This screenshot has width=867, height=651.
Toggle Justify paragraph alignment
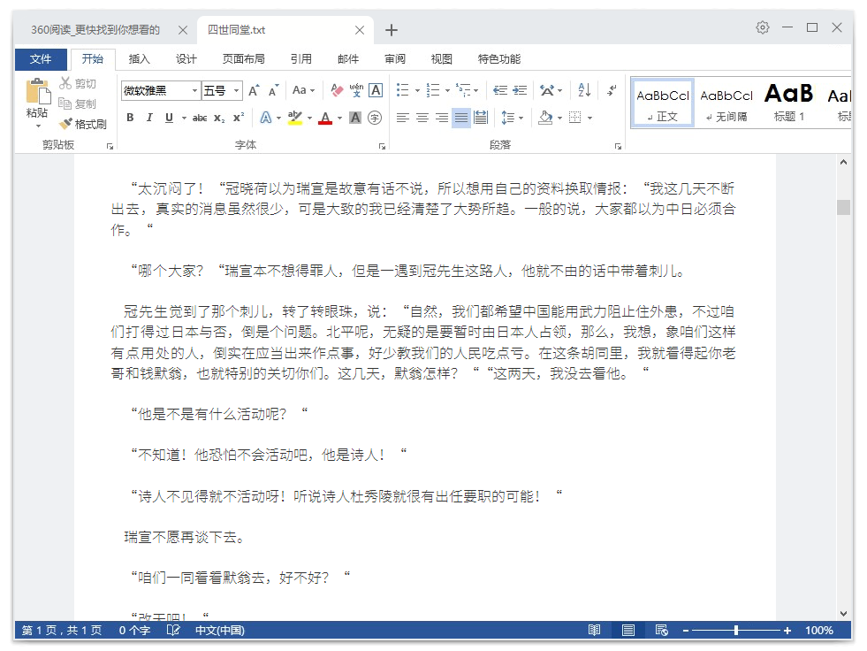pos(460,118)
